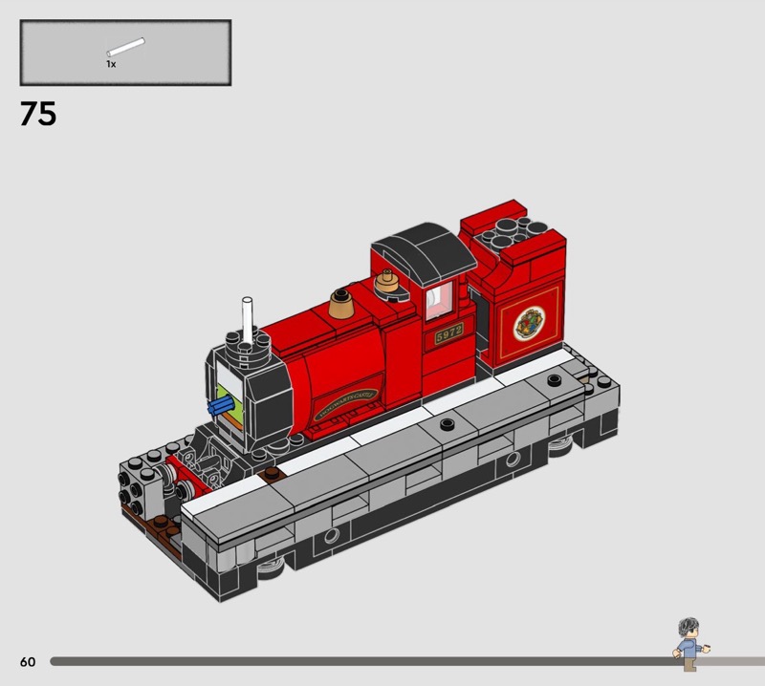Select the small gold whistle beside the cab
The image size is (765, 686).
click(386, 280)
